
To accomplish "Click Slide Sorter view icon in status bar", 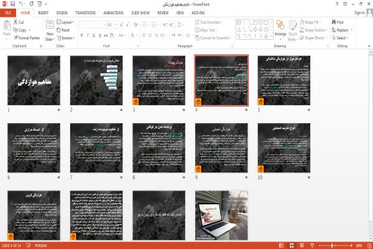I will [x=292, y=245].
